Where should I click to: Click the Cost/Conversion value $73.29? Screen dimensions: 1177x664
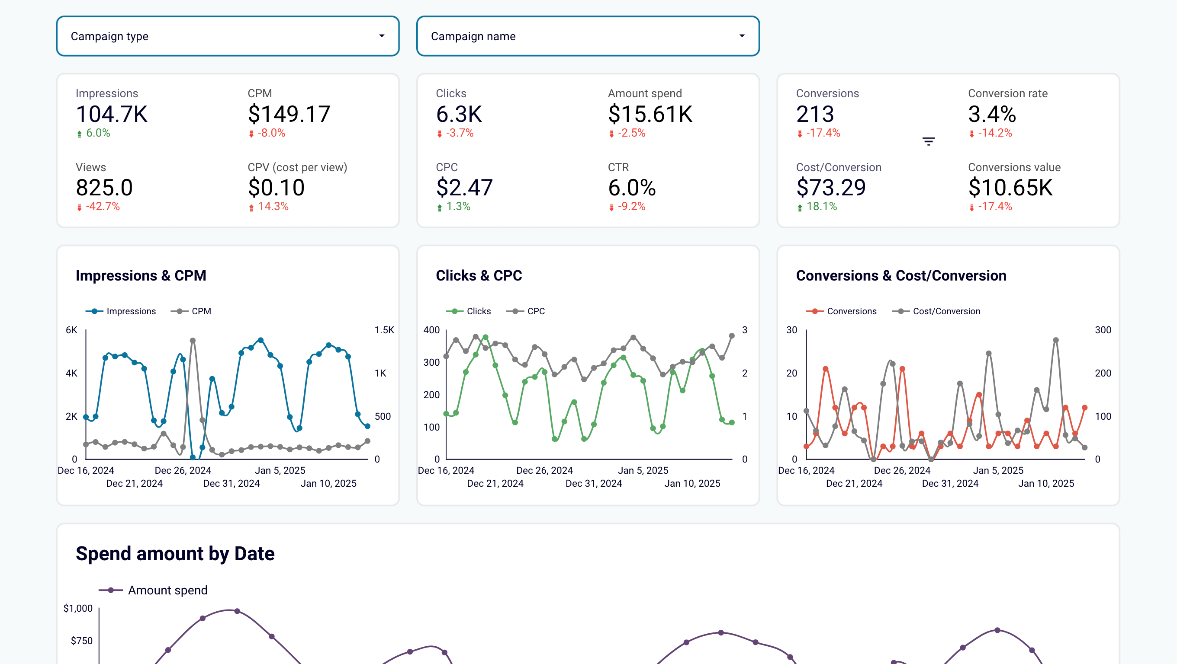[831, 188]
